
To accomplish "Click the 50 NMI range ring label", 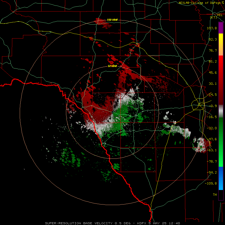I will 112,66.
